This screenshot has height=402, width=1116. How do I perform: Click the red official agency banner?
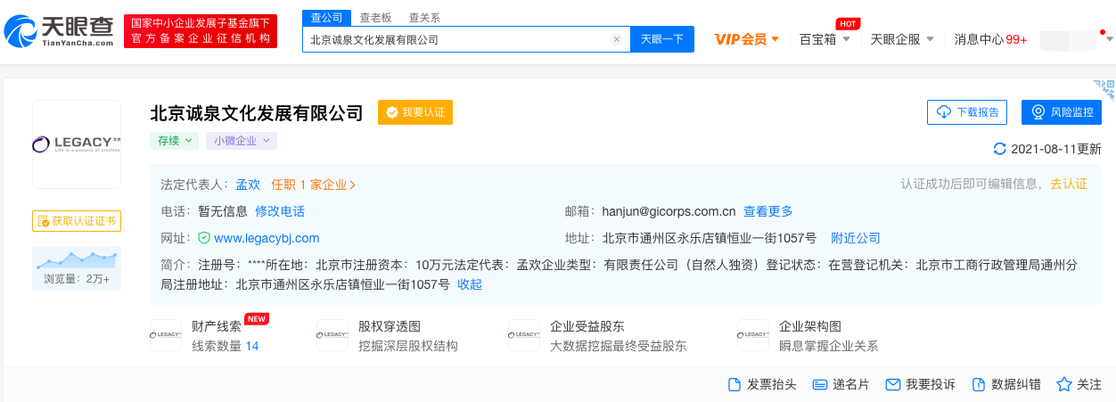[x=201, y=31]
